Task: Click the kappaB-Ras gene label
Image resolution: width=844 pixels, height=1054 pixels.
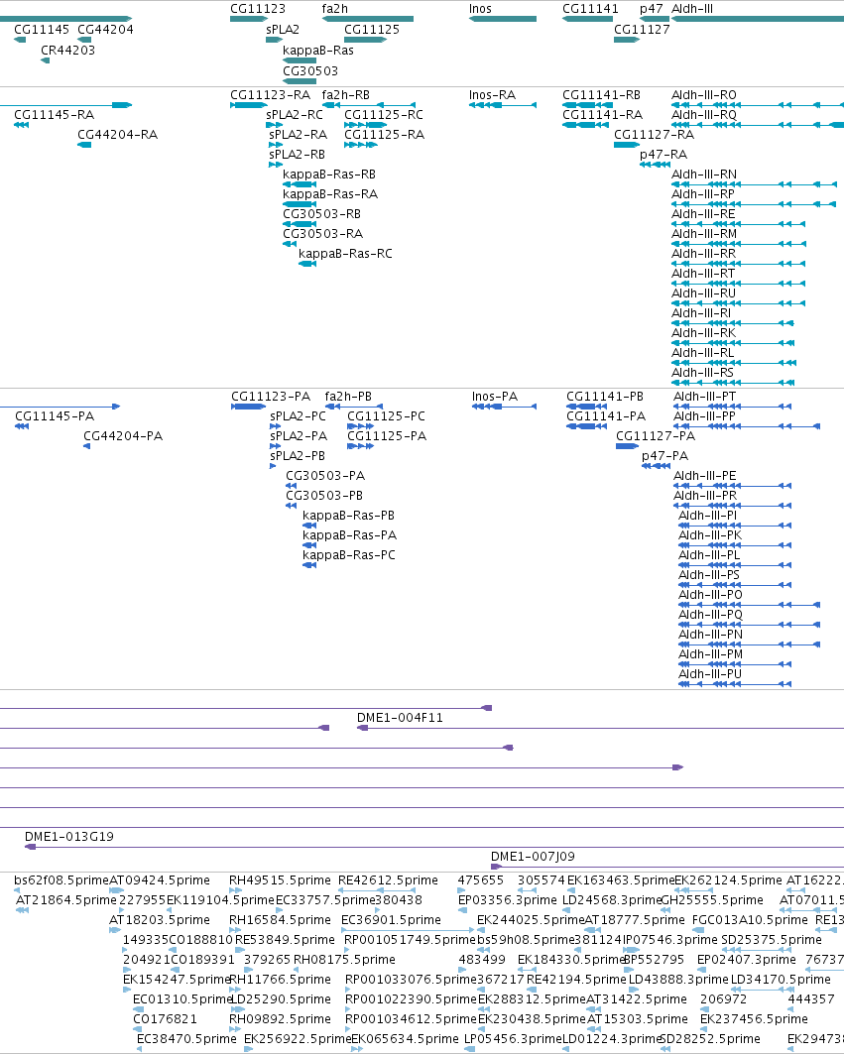Action: point(318,51)
